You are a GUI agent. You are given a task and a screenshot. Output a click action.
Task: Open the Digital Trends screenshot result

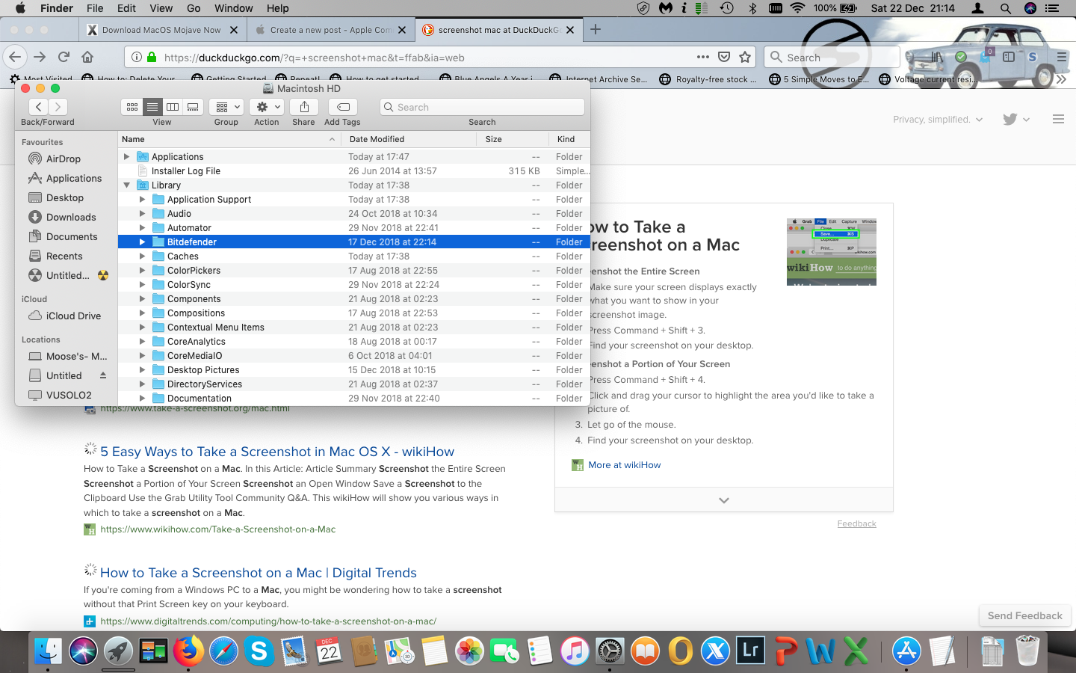[259, 573]
